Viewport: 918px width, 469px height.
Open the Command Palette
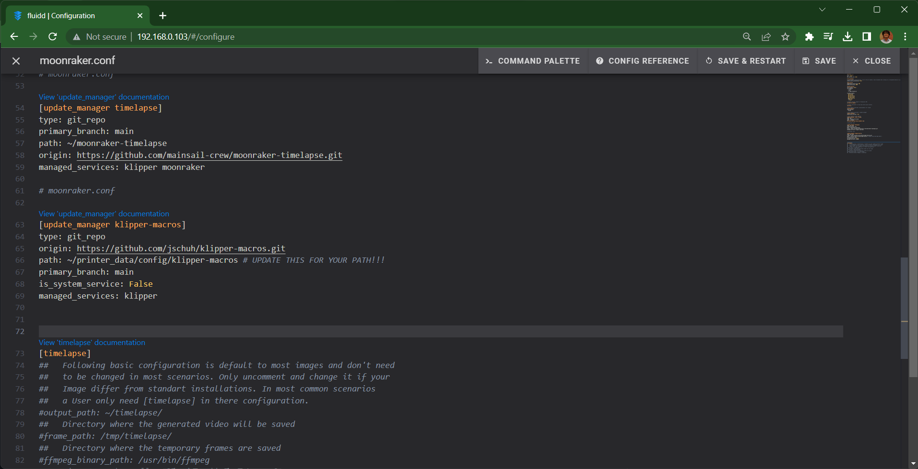tap(533, 61)
